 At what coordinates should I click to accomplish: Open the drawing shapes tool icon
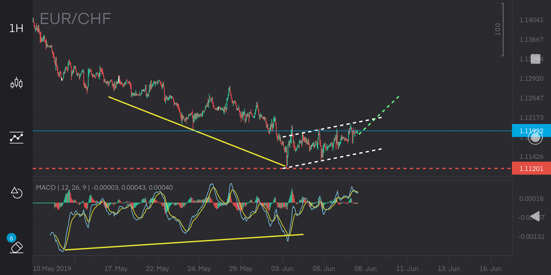[x=16, y=193]
